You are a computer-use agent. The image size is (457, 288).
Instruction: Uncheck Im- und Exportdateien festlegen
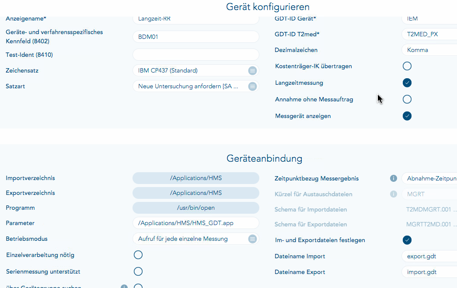click(x=407, y=240)
